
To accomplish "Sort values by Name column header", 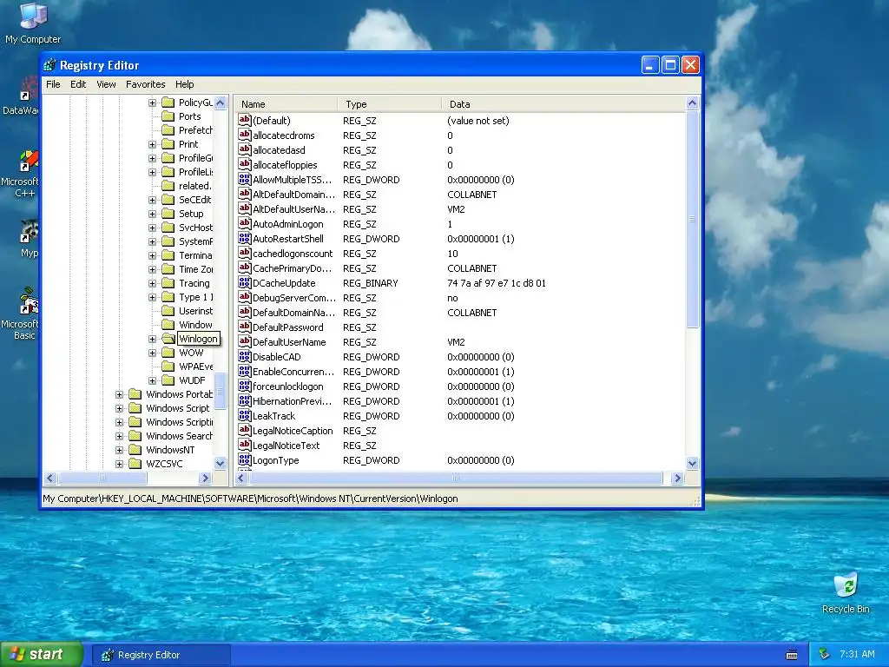I will tap(286, 104).
